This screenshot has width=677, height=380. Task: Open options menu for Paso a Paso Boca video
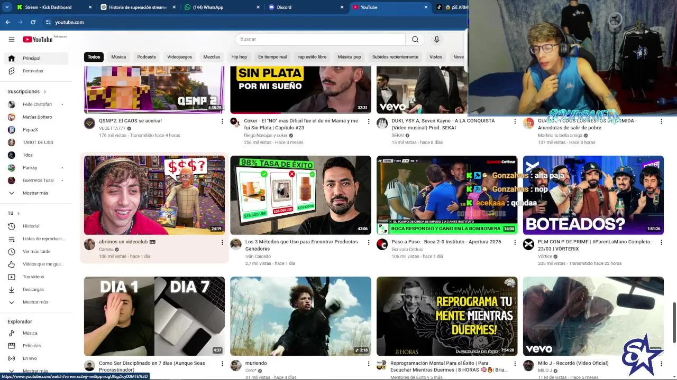(x=515, y=242)
